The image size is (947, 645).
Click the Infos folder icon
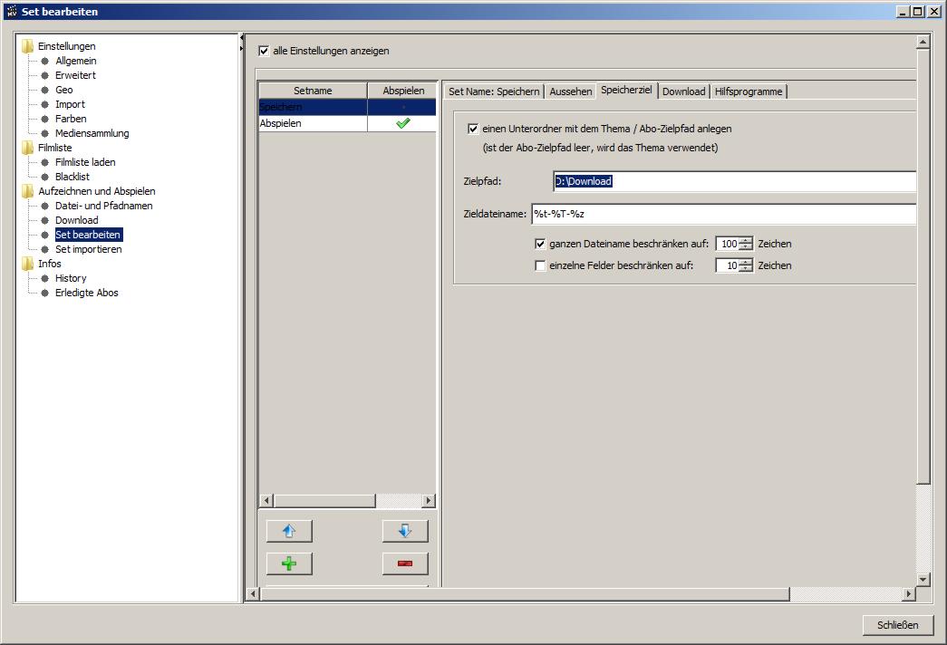tap(28, 264)
